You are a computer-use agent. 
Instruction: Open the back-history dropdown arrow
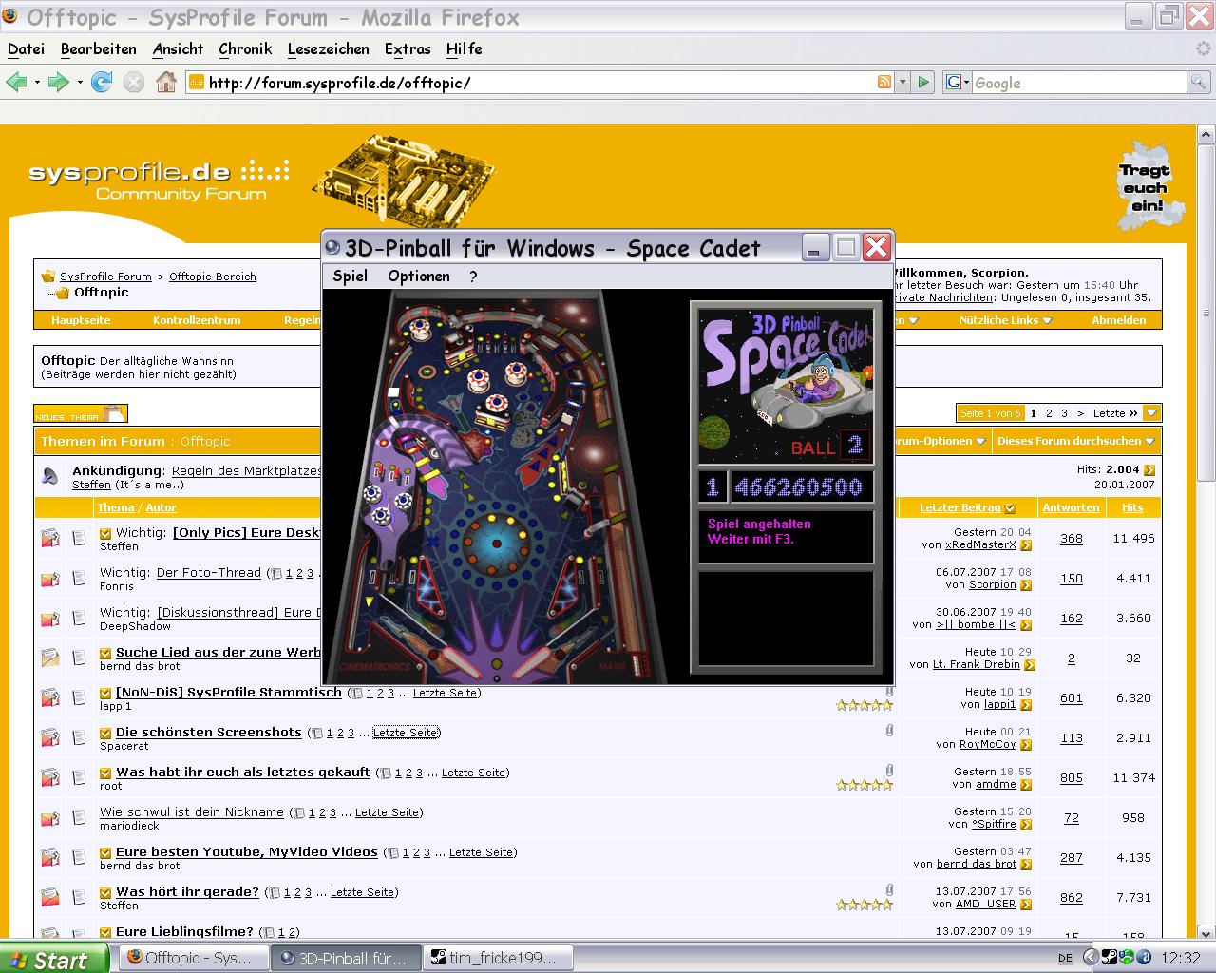(37, 83)
